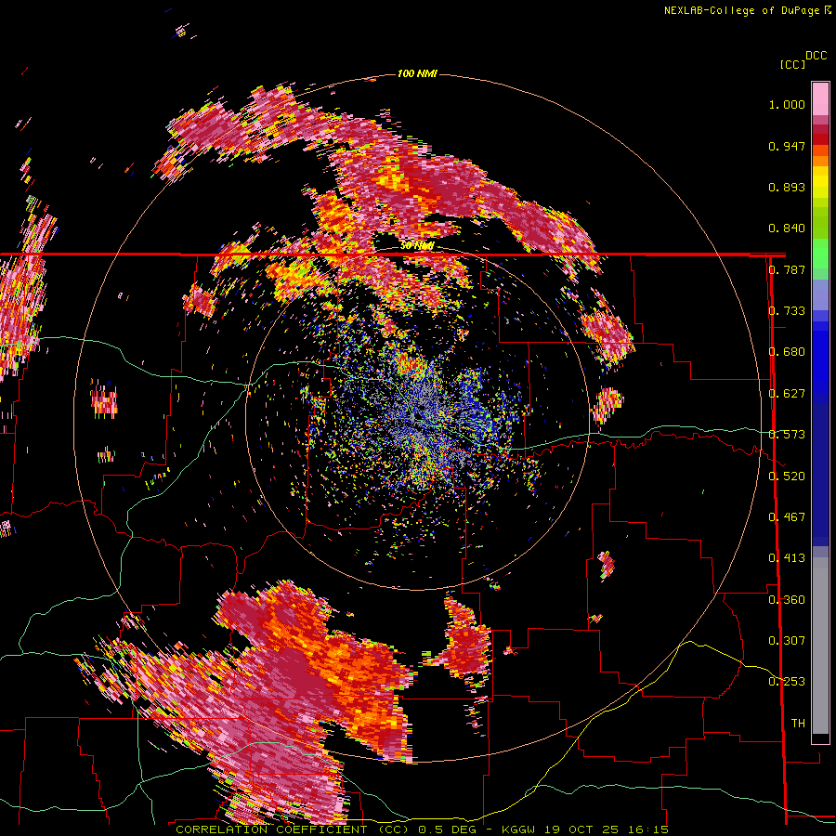836x836 pixels.
Task: Click the 0.893 value on the color scale
Action: 787,187
